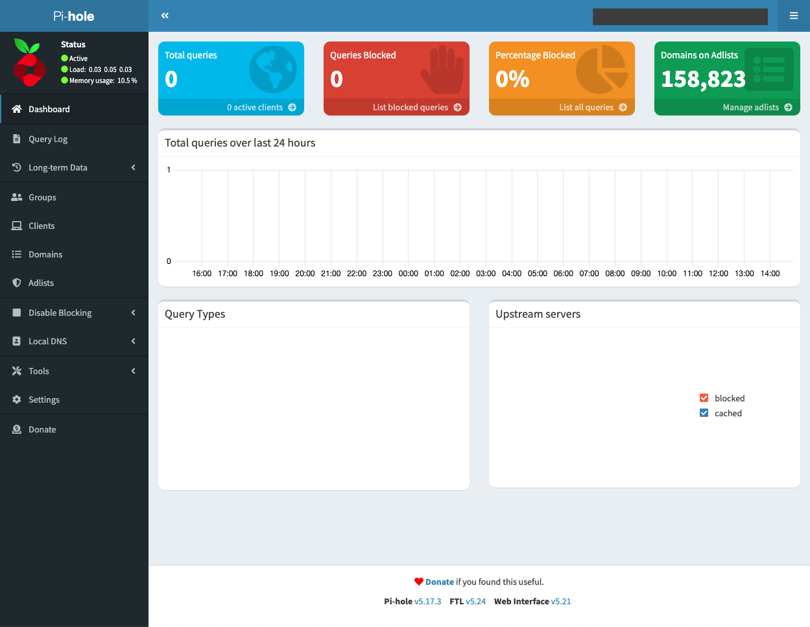Click globe icon in Total queries card
Screen dimensions: 810x627
click(273, 69)
